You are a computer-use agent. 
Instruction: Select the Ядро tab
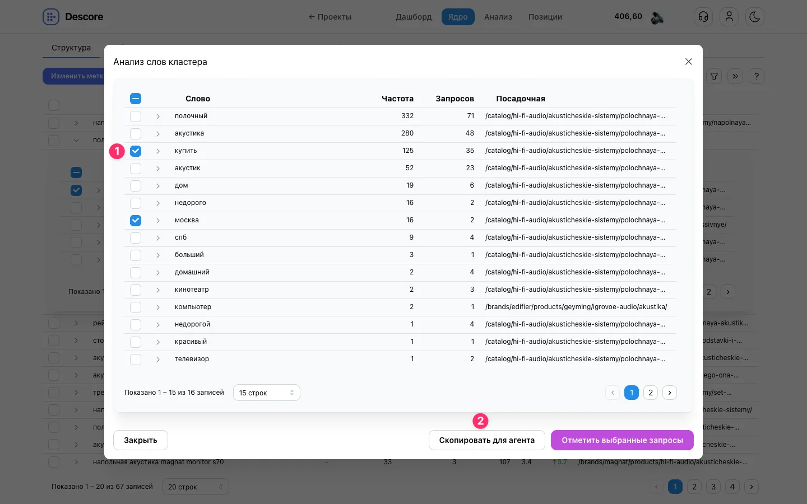point(458,17)
